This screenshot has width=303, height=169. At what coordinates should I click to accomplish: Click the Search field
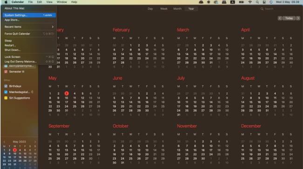tap(280, 9)
